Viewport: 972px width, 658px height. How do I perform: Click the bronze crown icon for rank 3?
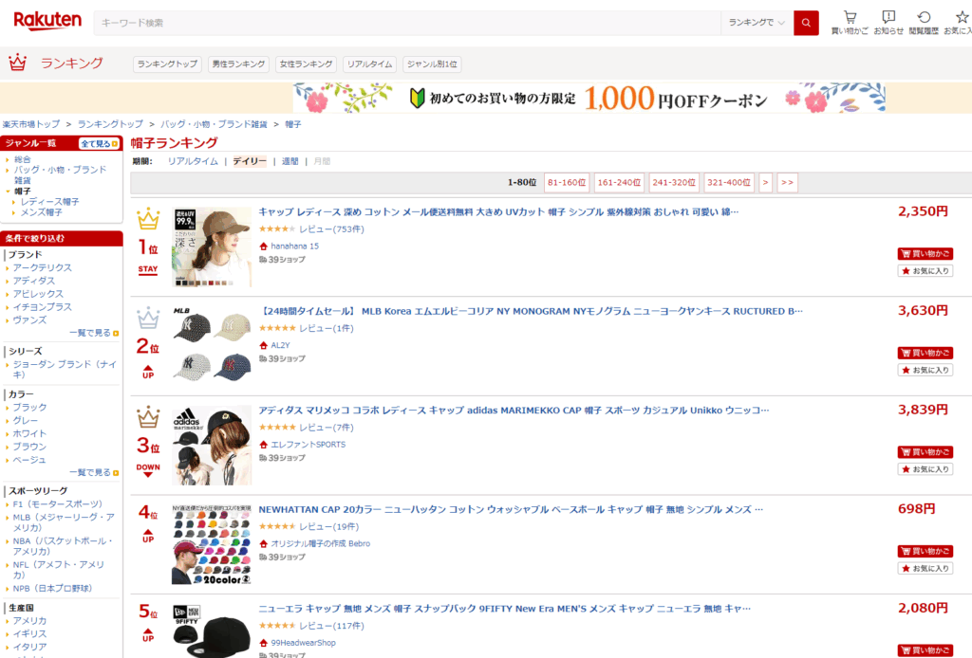(x=148, y=417)
